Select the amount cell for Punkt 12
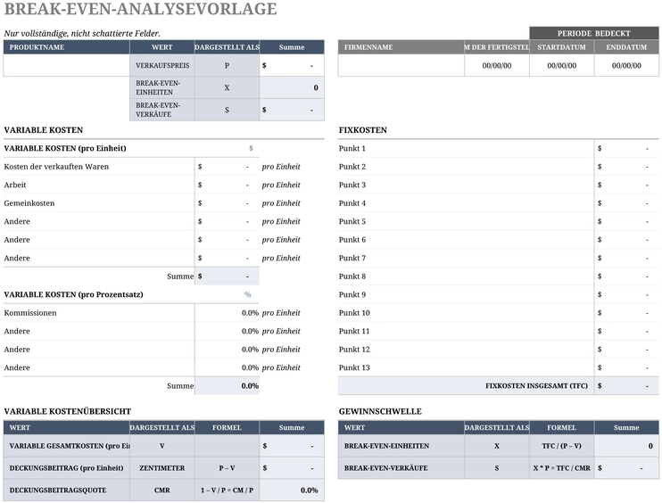The image size is (662, 503). (x=626, y=350)
